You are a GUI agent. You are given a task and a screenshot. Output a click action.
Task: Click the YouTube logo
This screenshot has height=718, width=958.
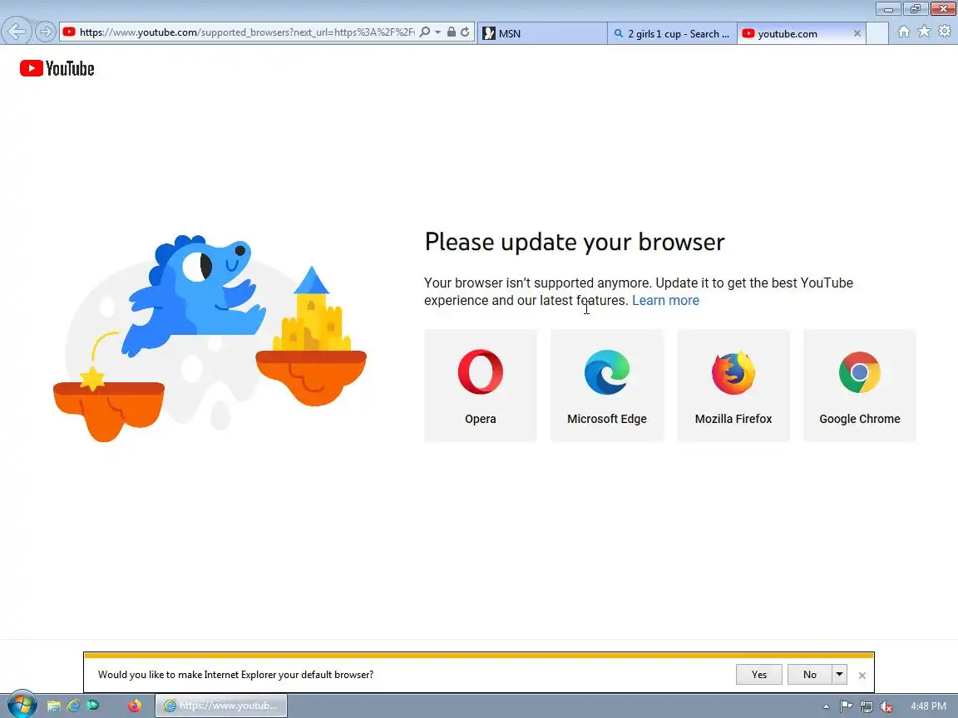pos(57,68)
